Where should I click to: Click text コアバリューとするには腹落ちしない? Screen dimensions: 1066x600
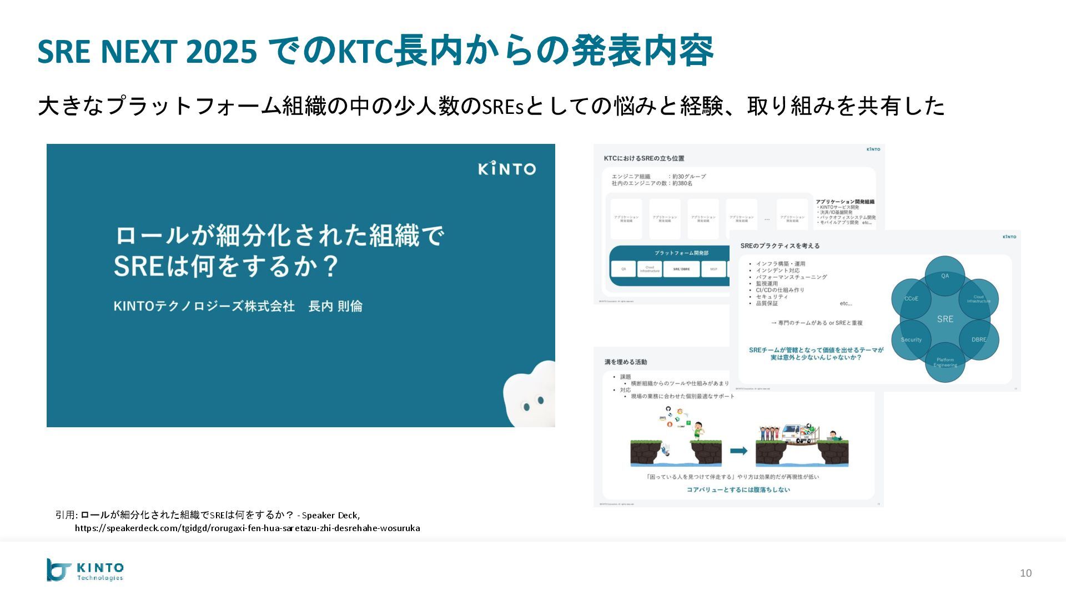(738, 490)
